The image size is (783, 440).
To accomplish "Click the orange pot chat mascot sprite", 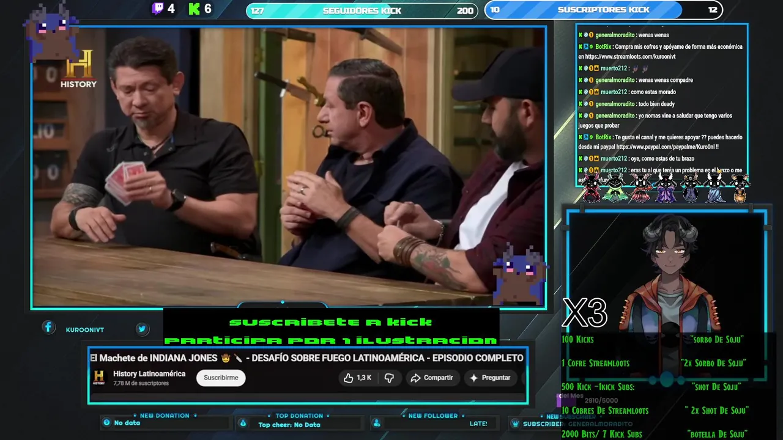I will (740, 188).
